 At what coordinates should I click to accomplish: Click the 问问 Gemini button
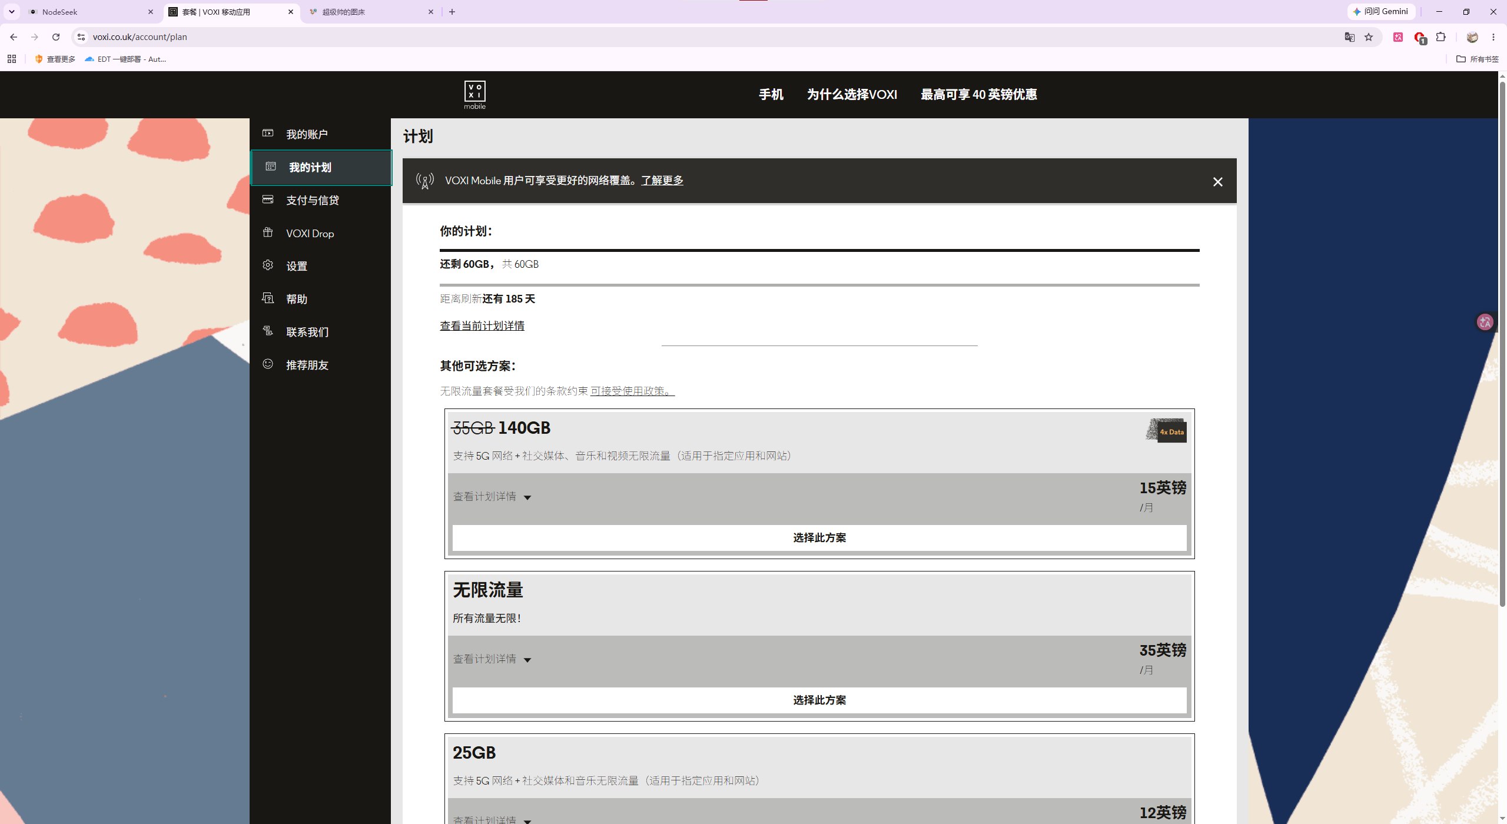click(1380, 12)
